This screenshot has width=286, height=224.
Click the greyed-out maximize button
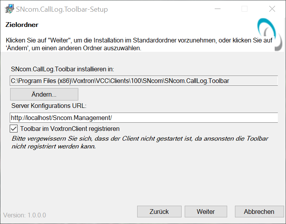tap(244, 9)
